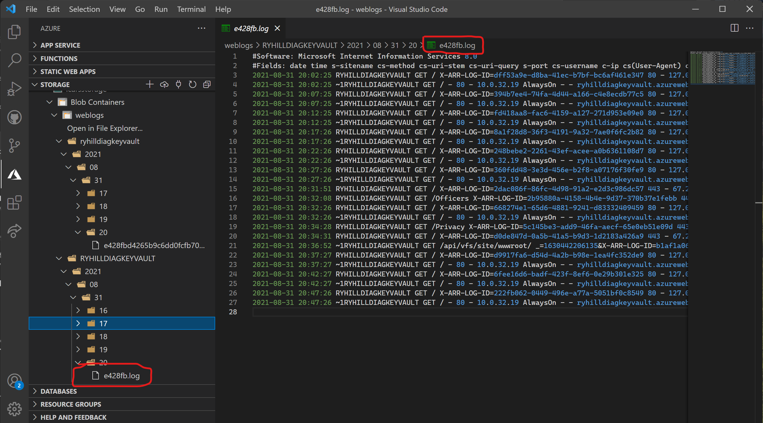Click the attach plug icon in Storage

pyautogui.click(x=178, y=85)
